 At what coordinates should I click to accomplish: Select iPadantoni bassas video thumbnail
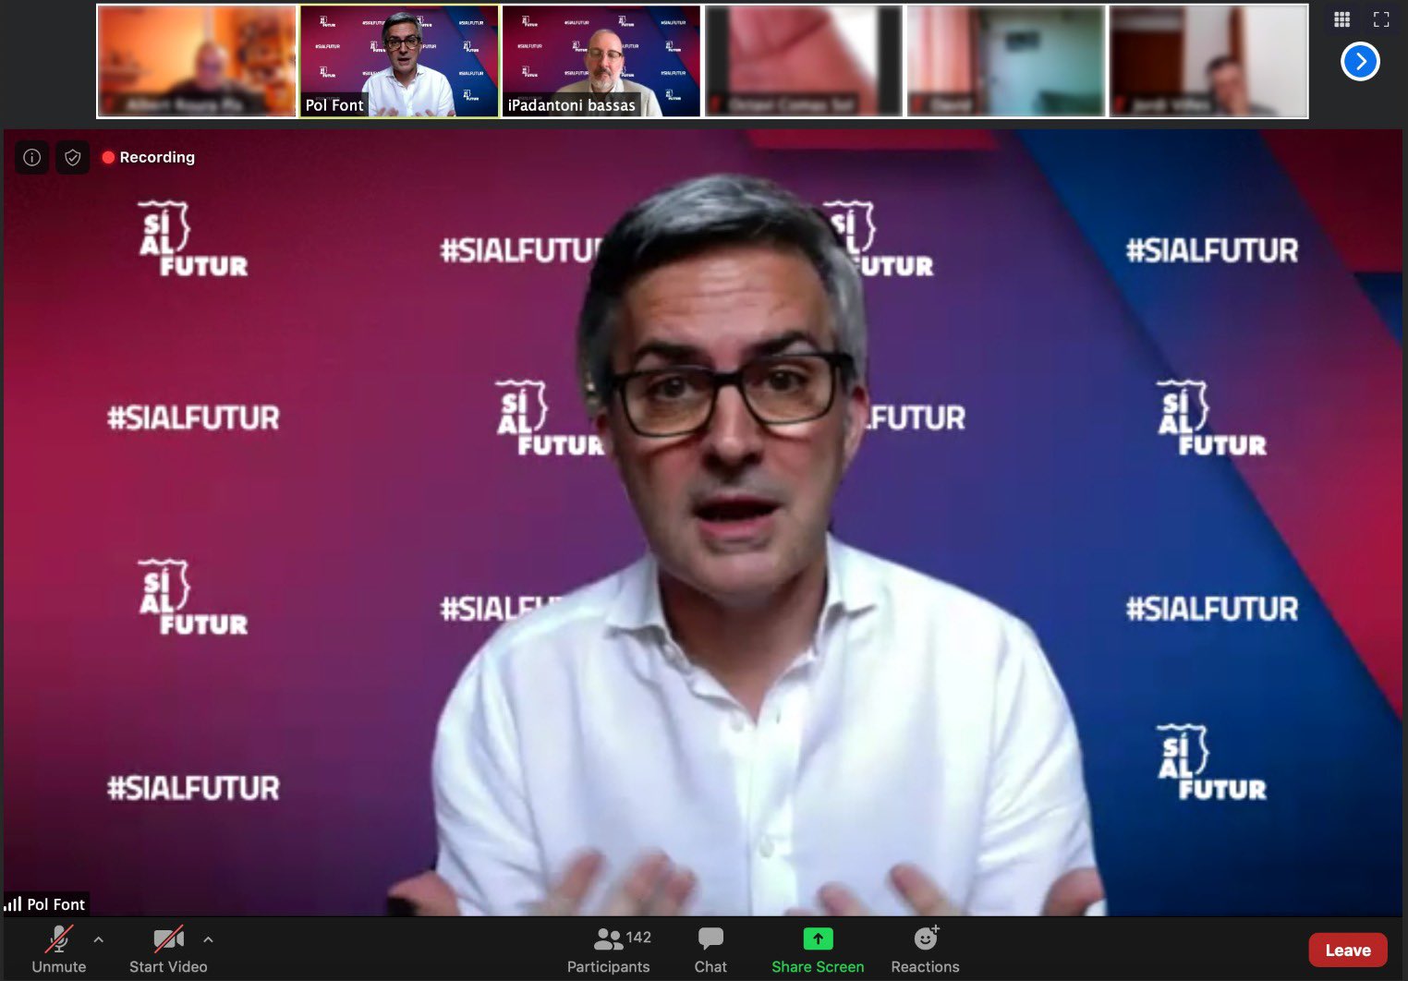[x=601, y=61]
